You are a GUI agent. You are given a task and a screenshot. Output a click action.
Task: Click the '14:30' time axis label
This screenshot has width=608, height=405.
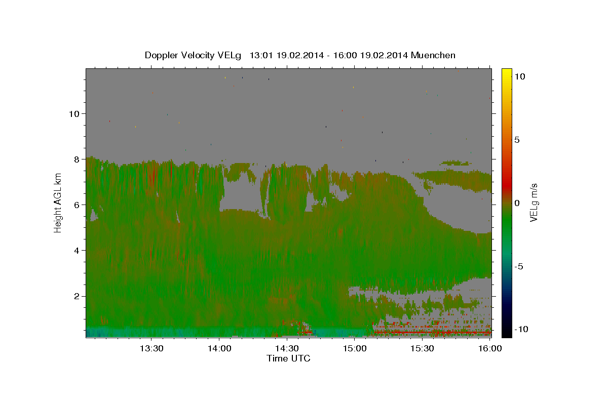287,348
